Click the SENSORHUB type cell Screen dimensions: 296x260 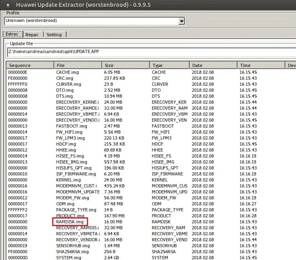pos(164,246)
